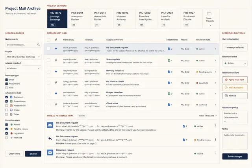Uncheck the Legal hold retention state checkbox
This screenshot has width=252, height=168.
tap(7, 133)
